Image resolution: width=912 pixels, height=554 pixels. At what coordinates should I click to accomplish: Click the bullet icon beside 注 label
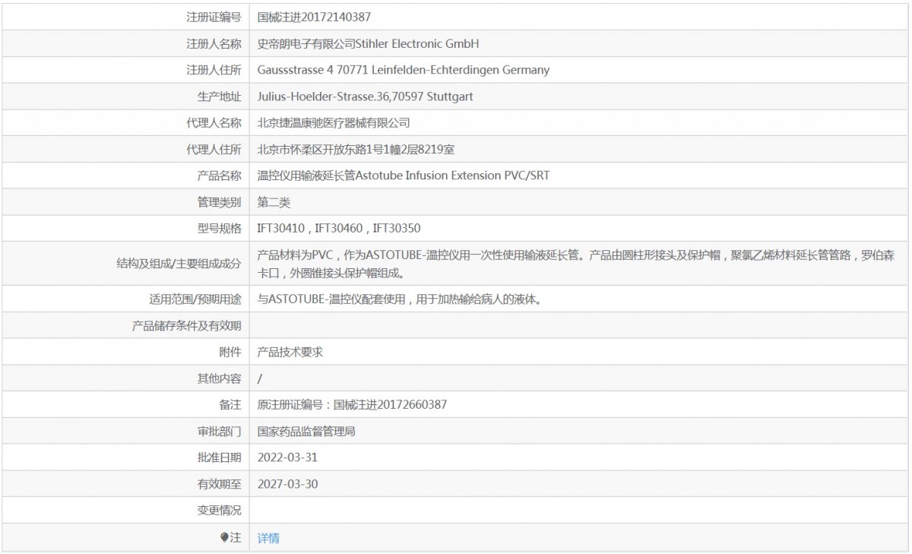click(224, 537)
